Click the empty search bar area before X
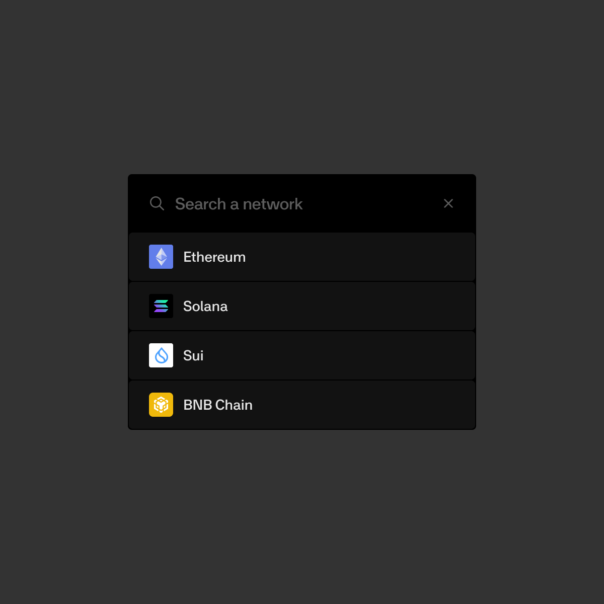The height and width of the screenshot is (604, 604). click(372, 204)
